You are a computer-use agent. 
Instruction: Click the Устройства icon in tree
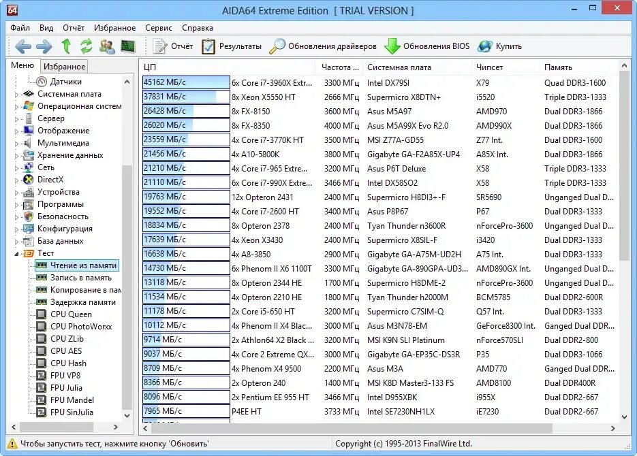tap(29, 192)
